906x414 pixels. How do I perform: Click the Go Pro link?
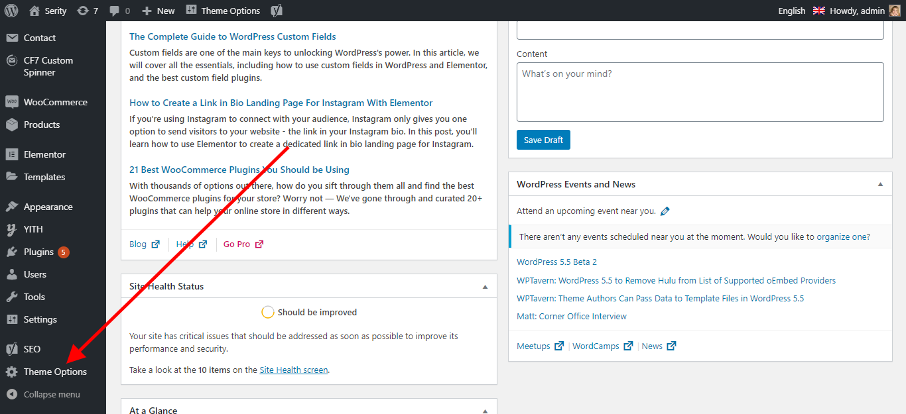[x=237, y=244]
